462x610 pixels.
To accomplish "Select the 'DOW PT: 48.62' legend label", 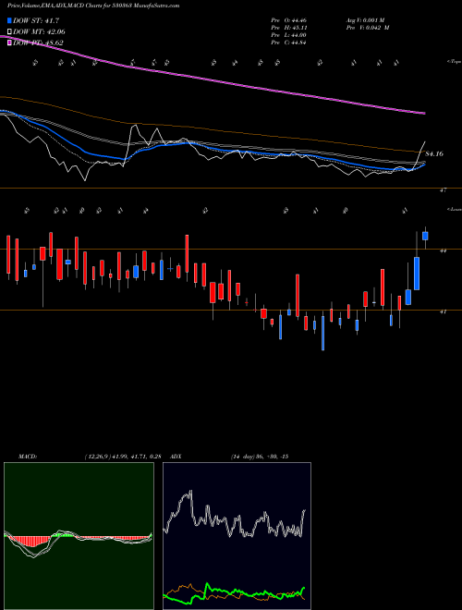I will [x=38, y=43].
